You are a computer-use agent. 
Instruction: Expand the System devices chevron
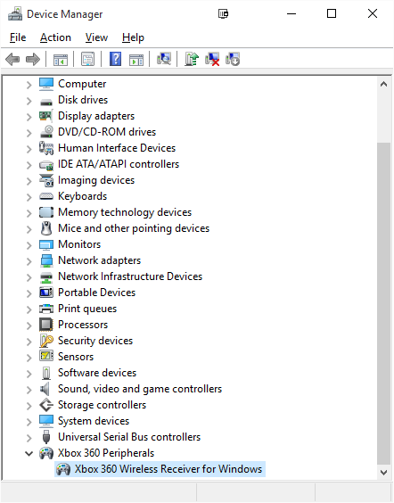[x=29, y=422]
